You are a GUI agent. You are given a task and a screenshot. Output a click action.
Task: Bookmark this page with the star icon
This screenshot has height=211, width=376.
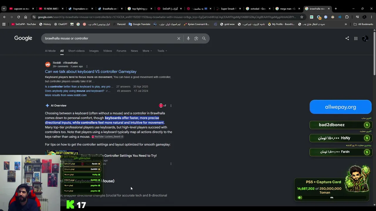302,17
